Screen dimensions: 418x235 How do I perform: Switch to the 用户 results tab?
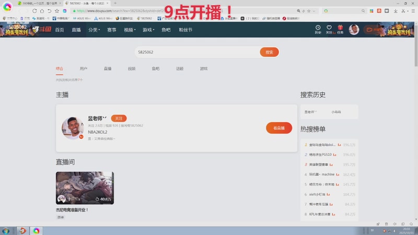point(84,69)
